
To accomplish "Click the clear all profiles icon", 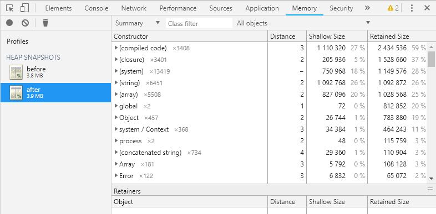I will pos(26,23).
